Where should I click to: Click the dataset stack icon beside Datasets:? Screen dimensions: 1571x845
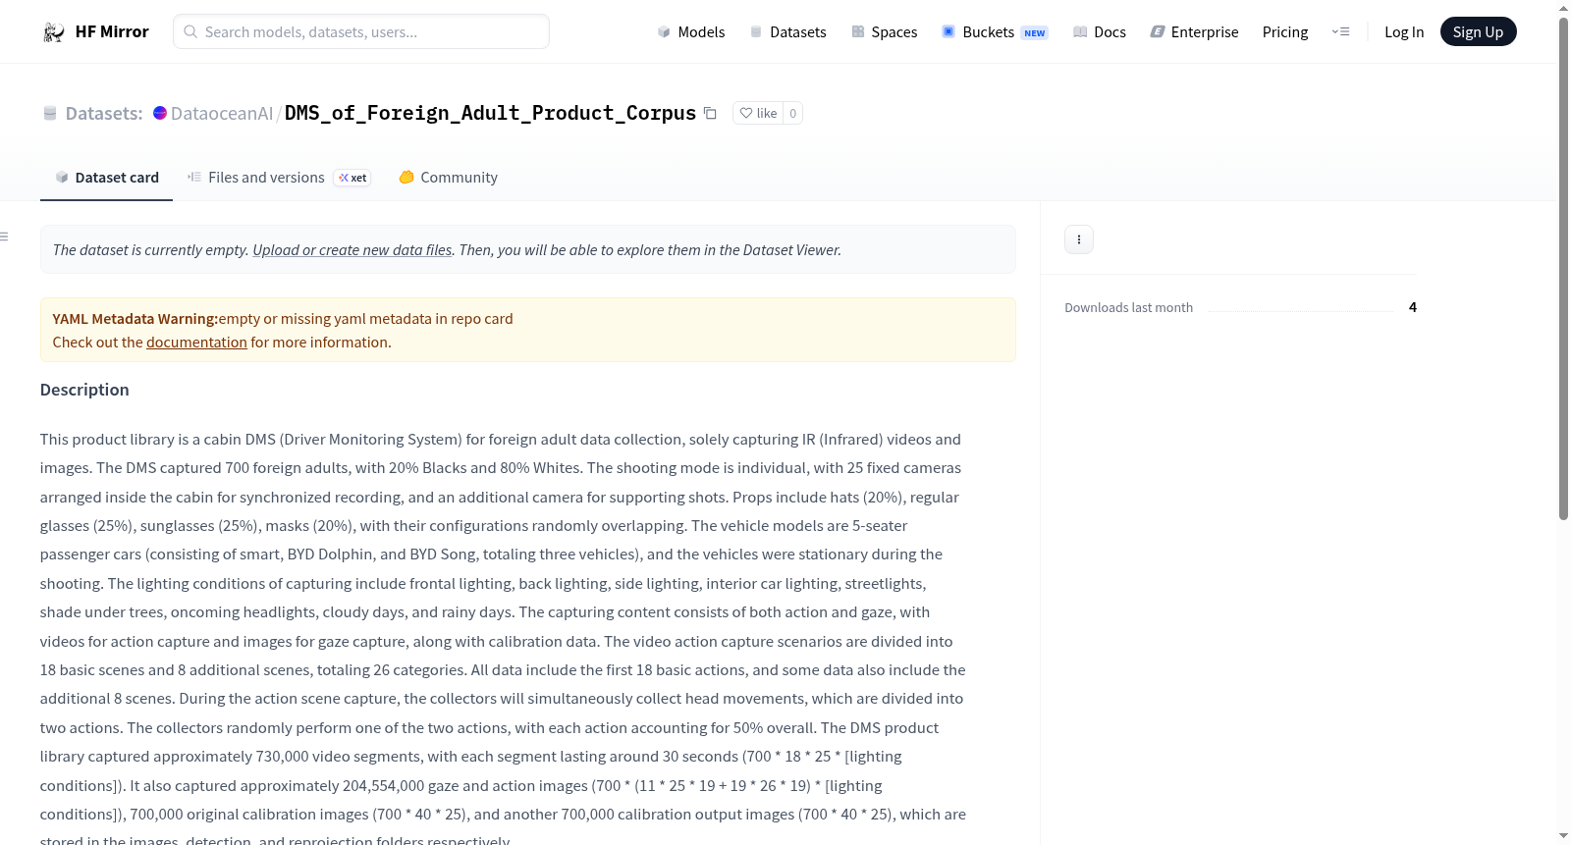(50, 114)
